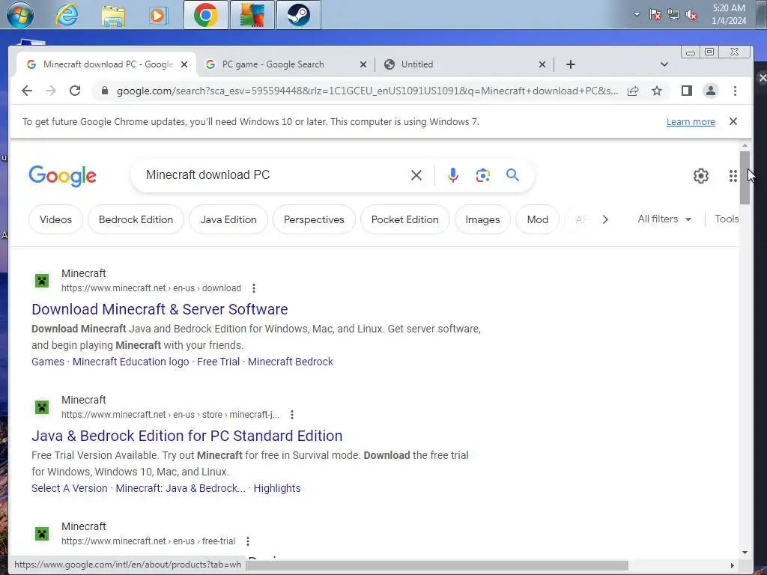Go to Google homepage via logo
The image size is (767, 575).
[63, 176]
